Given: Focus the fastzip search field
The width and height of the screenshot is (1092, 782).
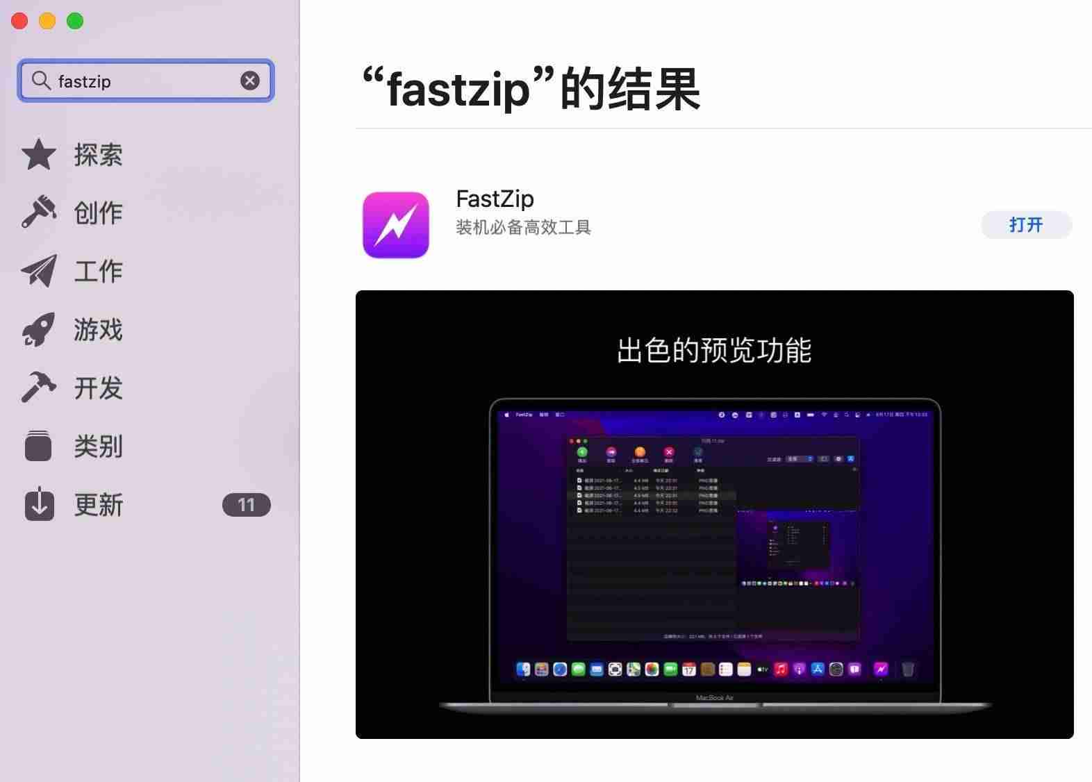Looking at the screenshot, I should pos(146,81).
